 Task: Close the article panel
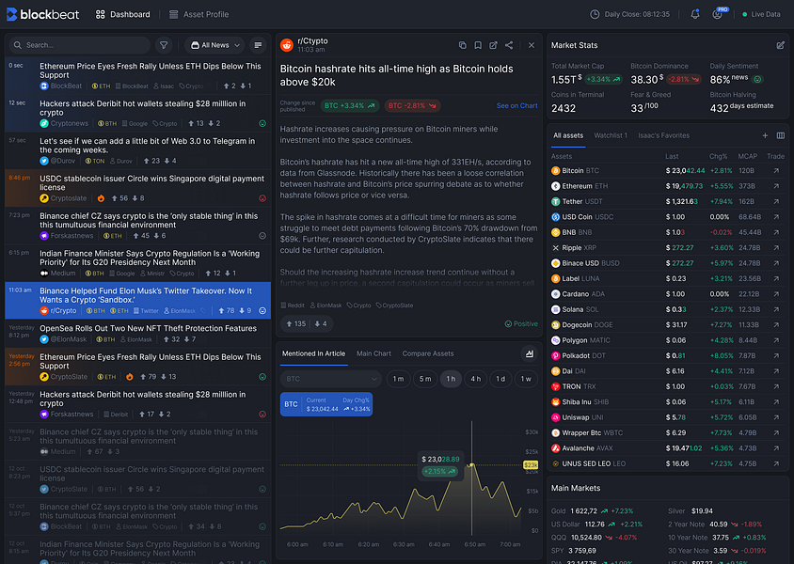(532, 45)
